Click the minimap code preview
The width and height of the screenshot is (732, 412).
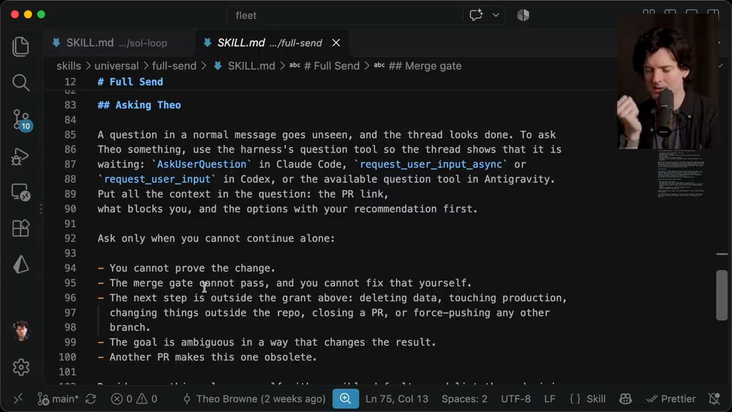(x=682, y=175)
